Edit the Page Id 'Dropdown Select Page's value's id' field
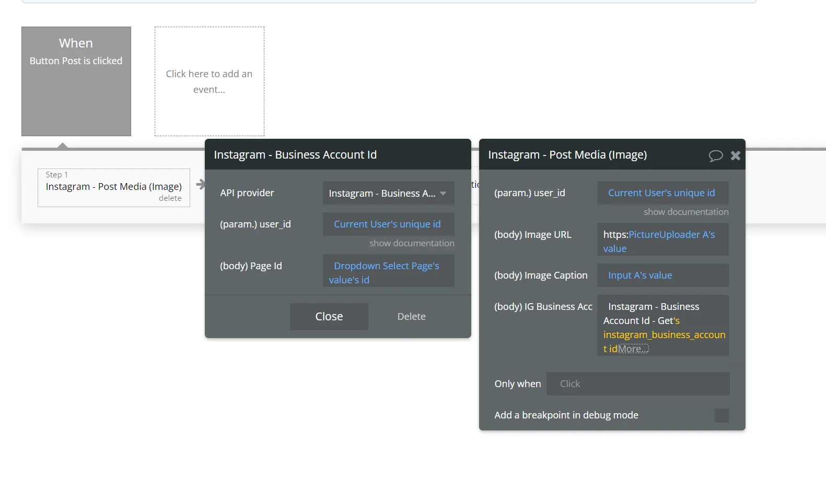The image size is (826, 480). 389,271
